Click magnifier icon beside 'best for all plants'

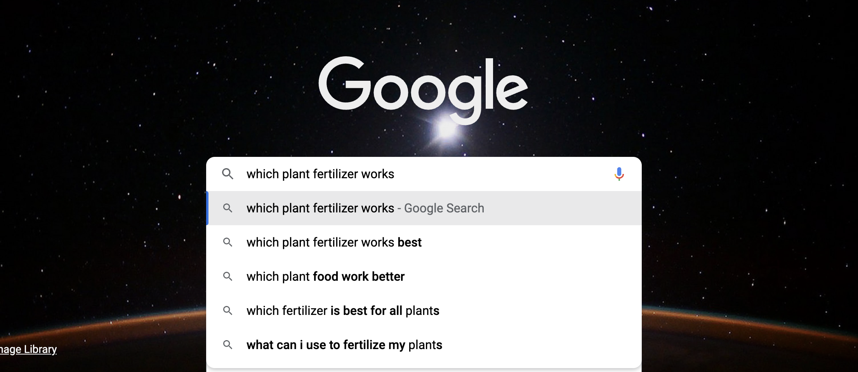pos(228,311)
